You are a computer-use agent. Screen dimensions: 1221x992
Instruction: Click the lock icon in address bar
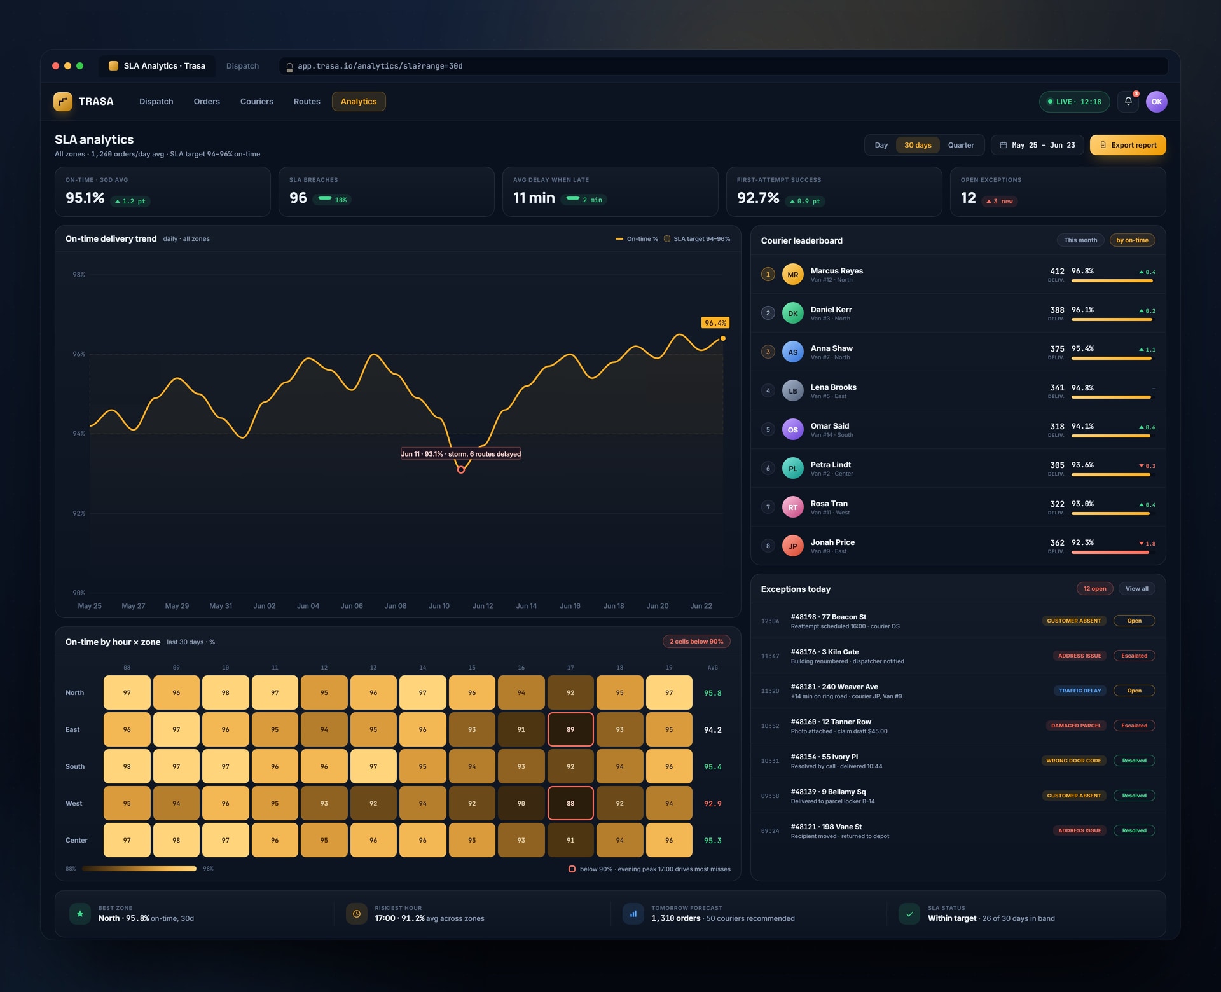click(x=289, y=67)
